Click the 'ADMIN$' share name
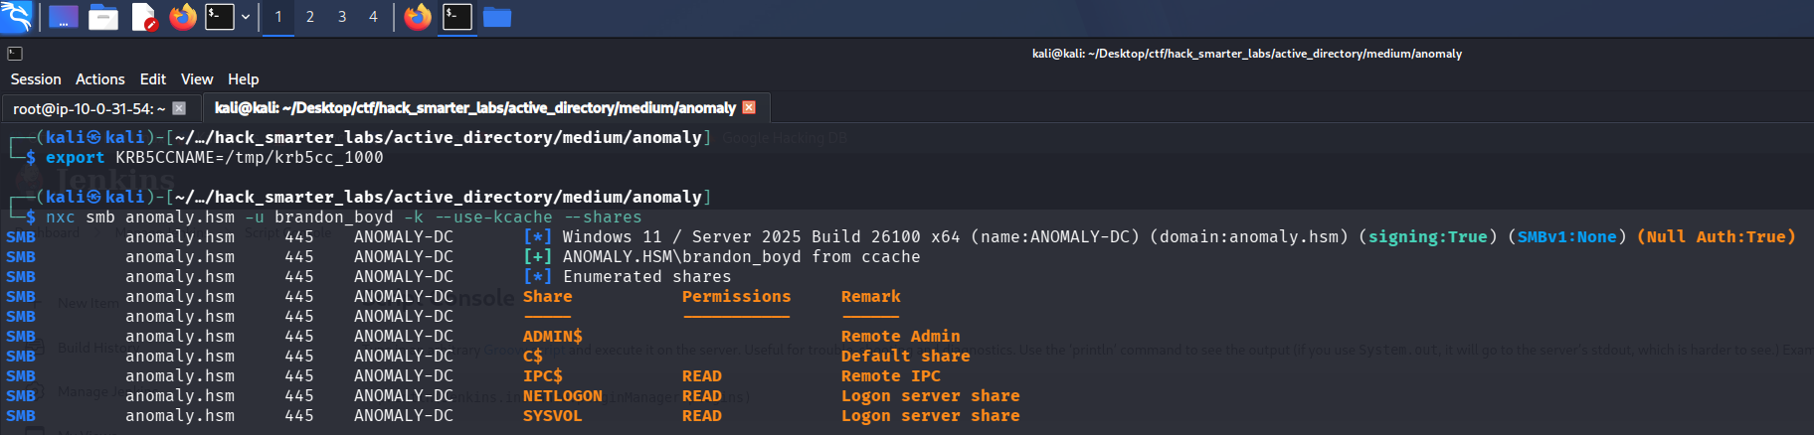 pyautogui.click(x=553, y=336)
